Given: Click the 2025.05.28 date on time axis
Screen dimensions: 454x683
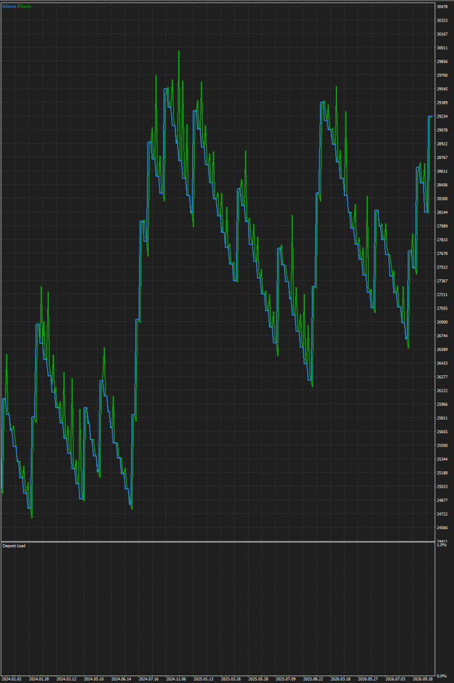Looking at the screenshot, I should point(258,679).
